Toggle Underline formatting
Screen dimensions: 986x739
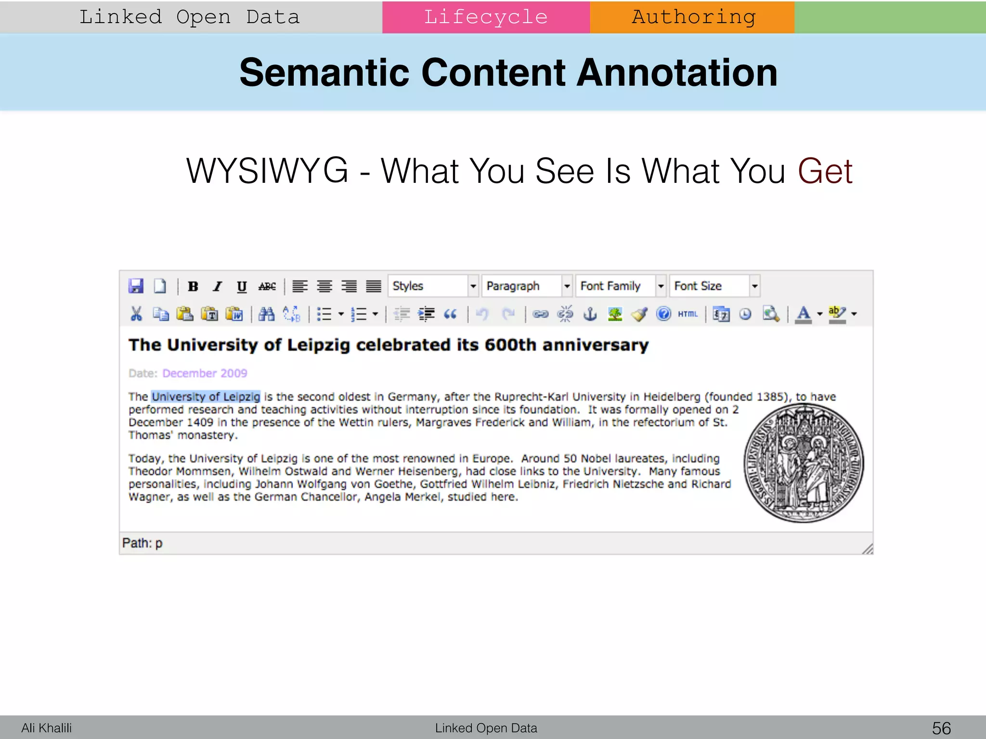(x=242, y=286)
